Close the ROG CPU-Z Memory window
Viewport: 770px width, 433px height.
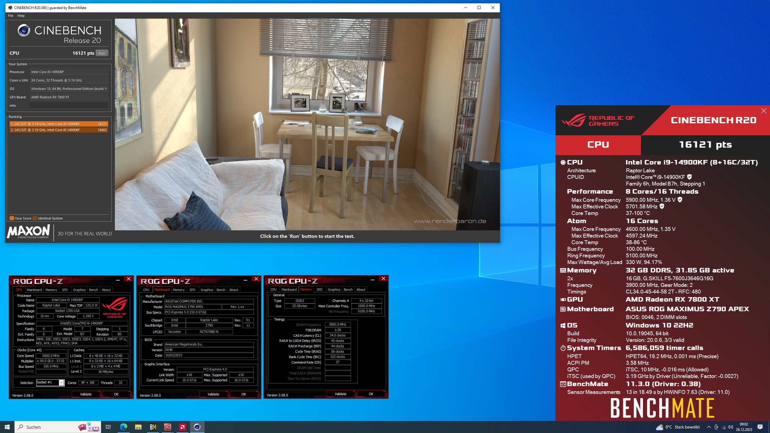(x=383, y=279)
